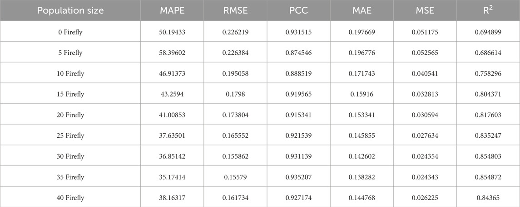Click the MAE column header
This screenshot has width=520, height=207.
(362, 10)
